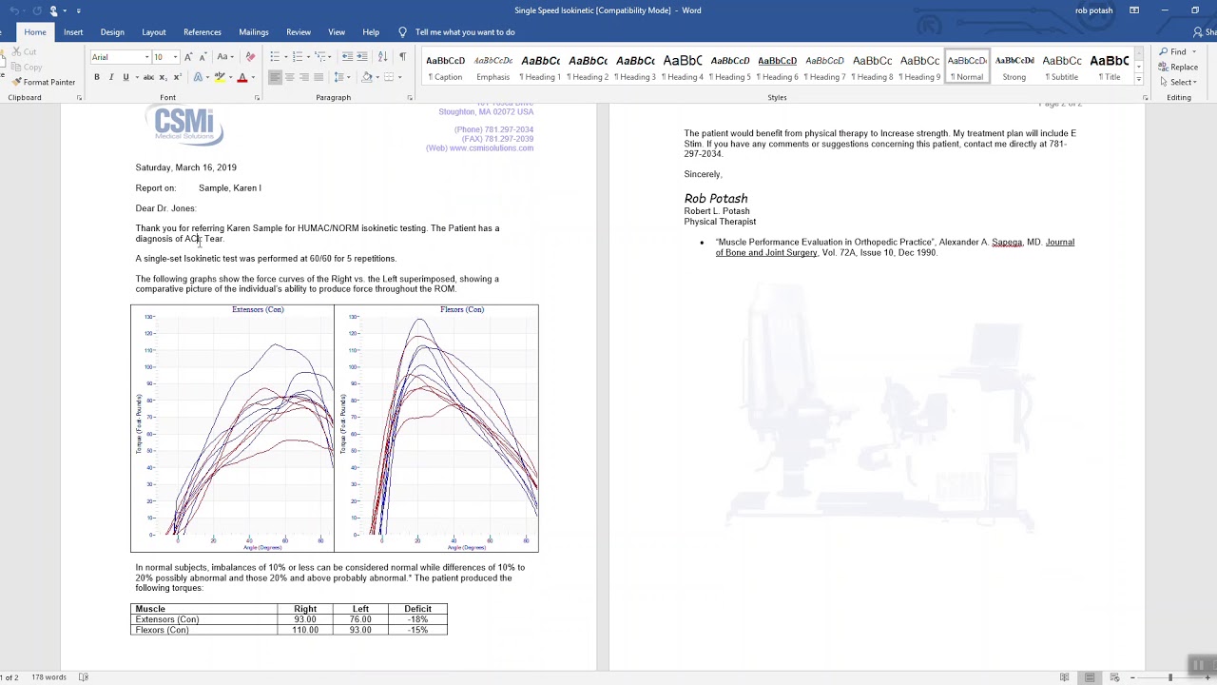Image resolution: width=1217 pixels, height=685 pixels.
Task: Open the View ribbon tab
Action: click(x=337, y=32)
